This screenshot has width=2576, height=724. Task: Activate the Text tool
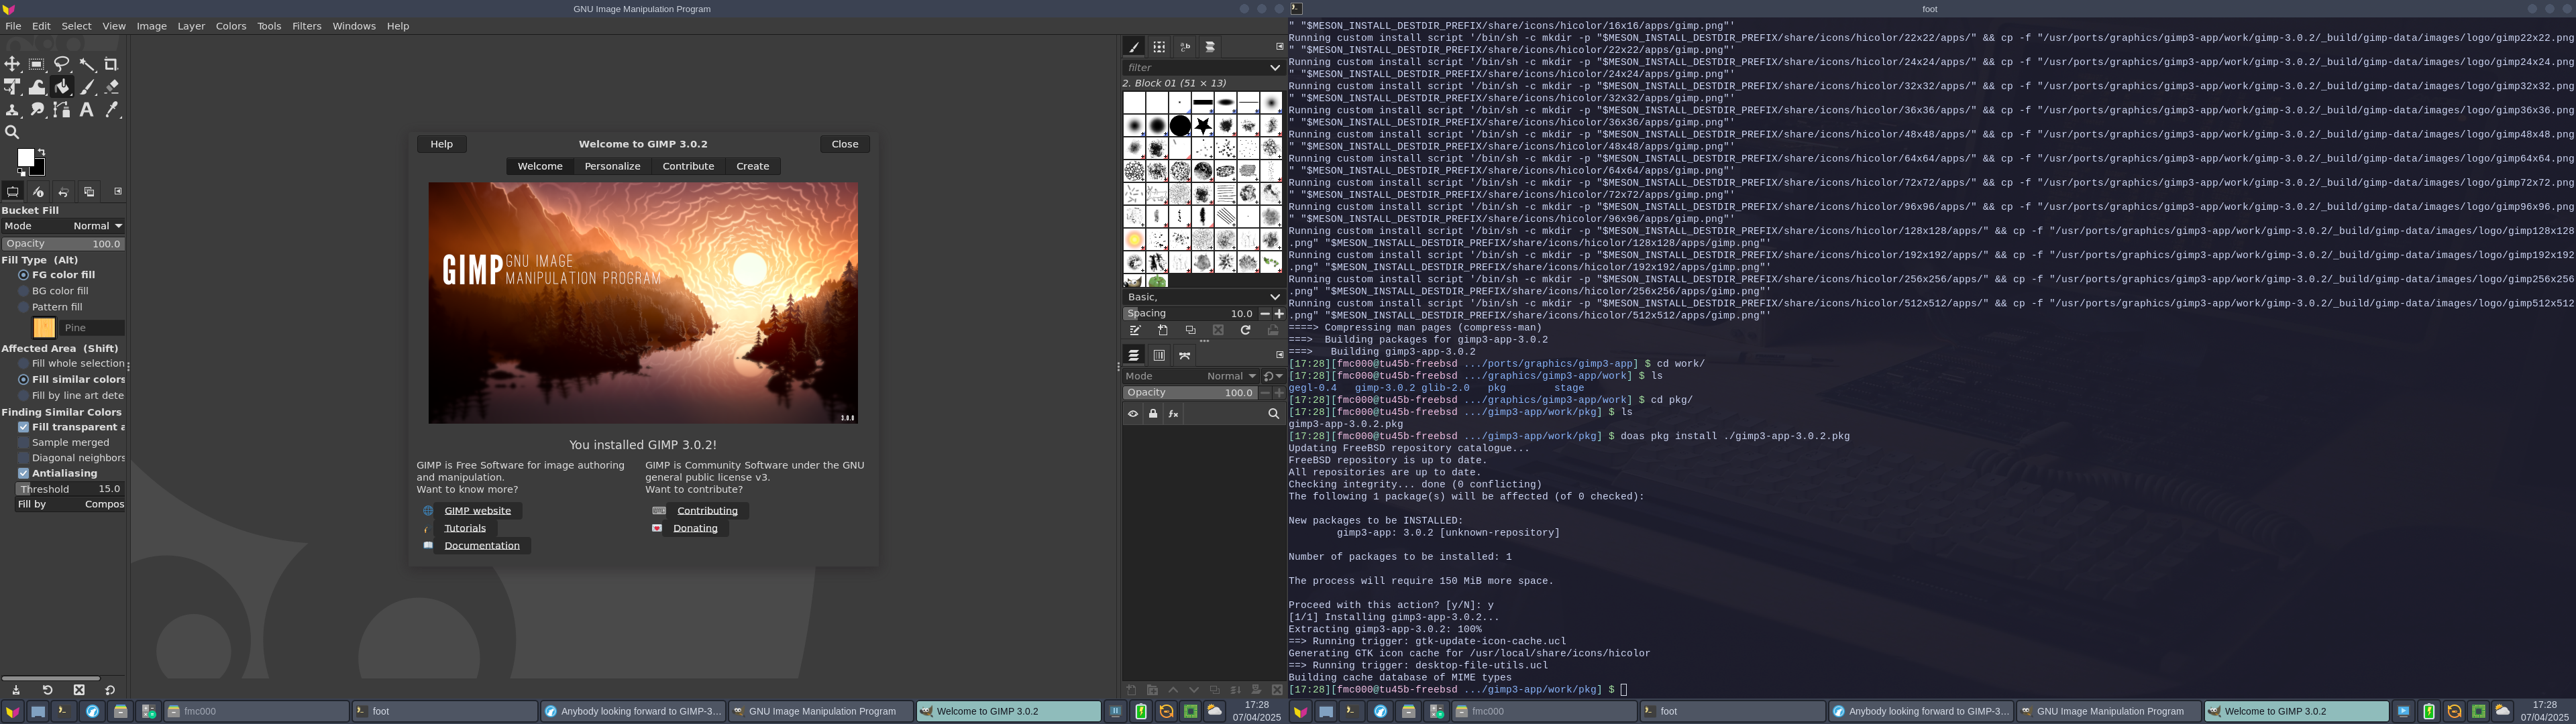(x=87, y=110)
